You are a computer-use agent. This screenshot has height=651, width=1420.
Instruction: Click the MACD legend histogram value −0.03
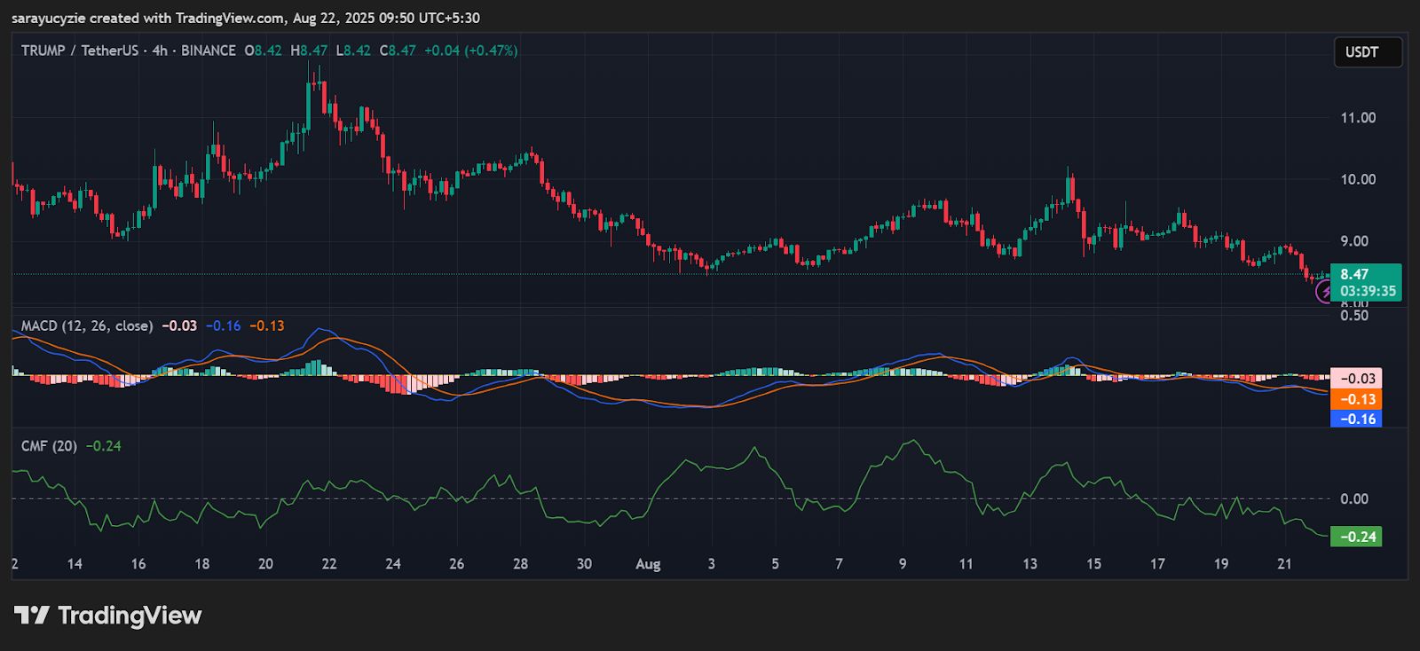179,325
